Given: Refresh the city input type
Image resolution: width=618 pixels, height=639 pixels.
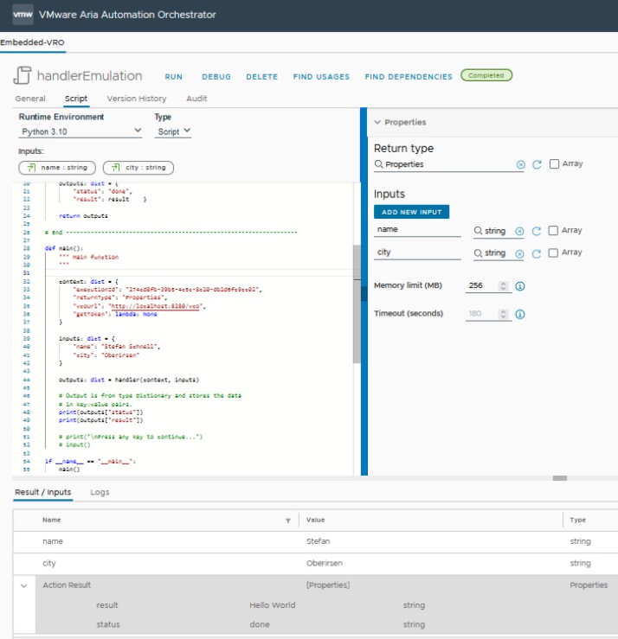Looking at the screenshot, I should click(x=537, y=253).
